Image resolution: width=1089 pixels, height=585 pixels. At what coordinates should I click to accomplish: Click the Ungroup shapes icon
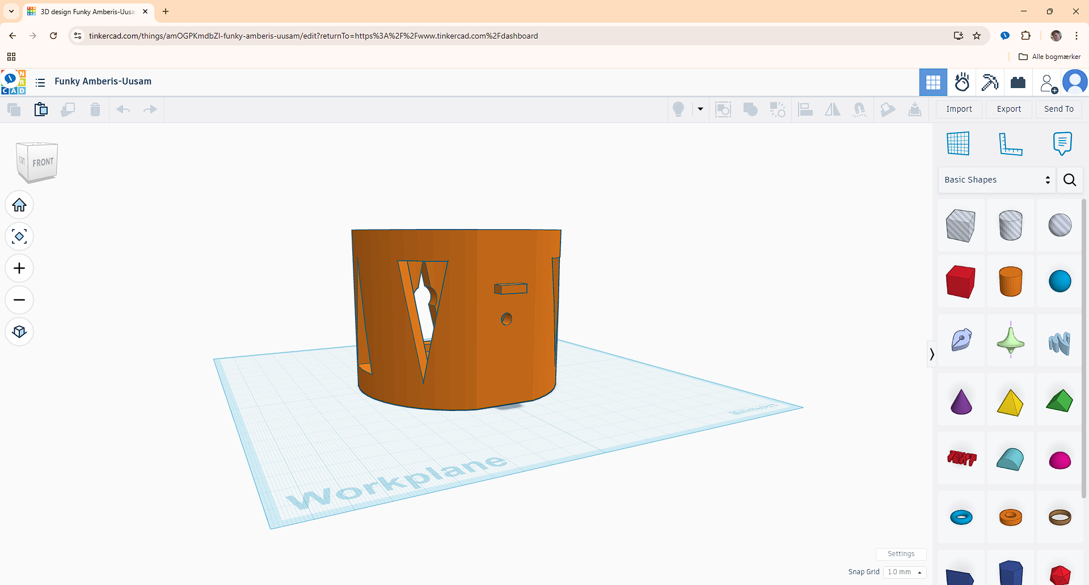coord(778,109)
